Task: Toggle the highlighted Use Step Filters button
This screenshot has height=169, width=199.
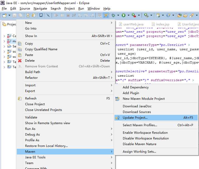Action: (x=106, y=15)
